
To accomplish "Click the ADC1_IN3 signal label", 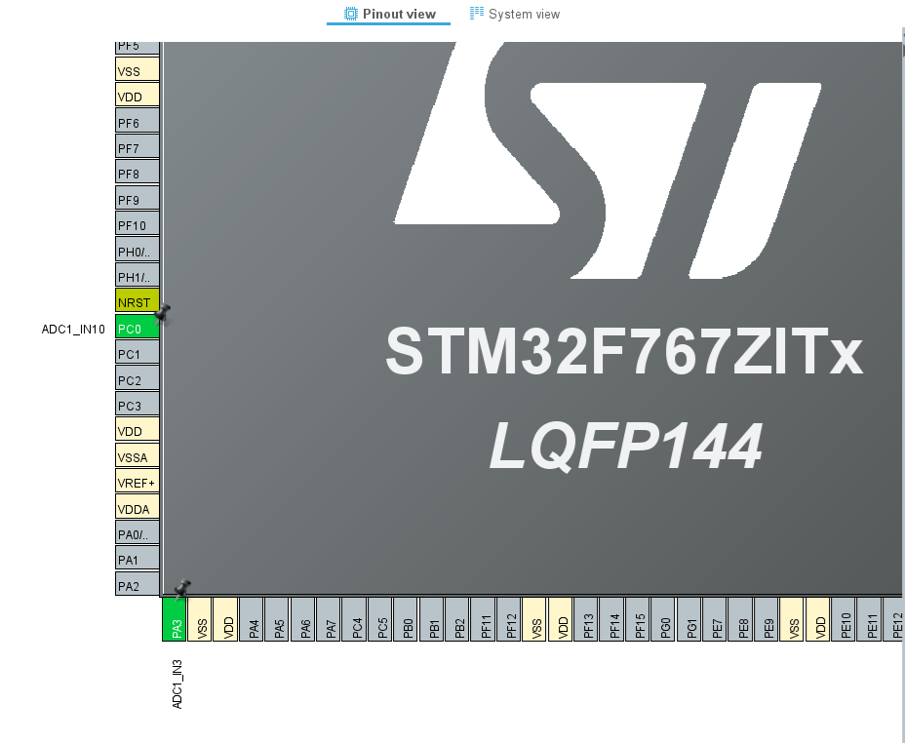I will [177, 684].
